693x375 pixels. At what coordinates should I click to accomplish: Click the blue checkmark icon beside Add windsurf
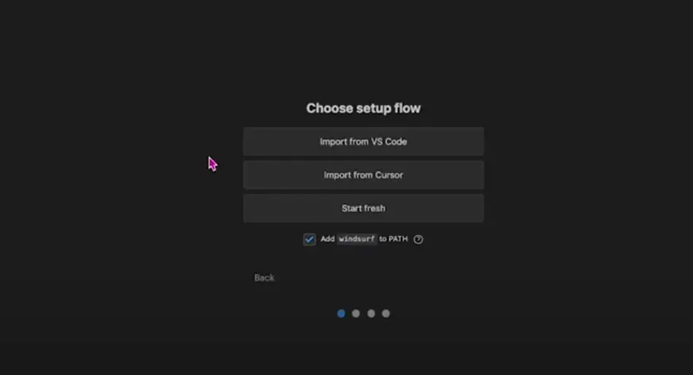pyautogui.click(x=309, y=239)
